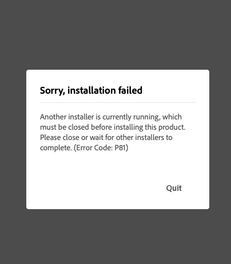Click the dark gray backdrop below the dialog
The image size is (231, 264).
[115, 237]
